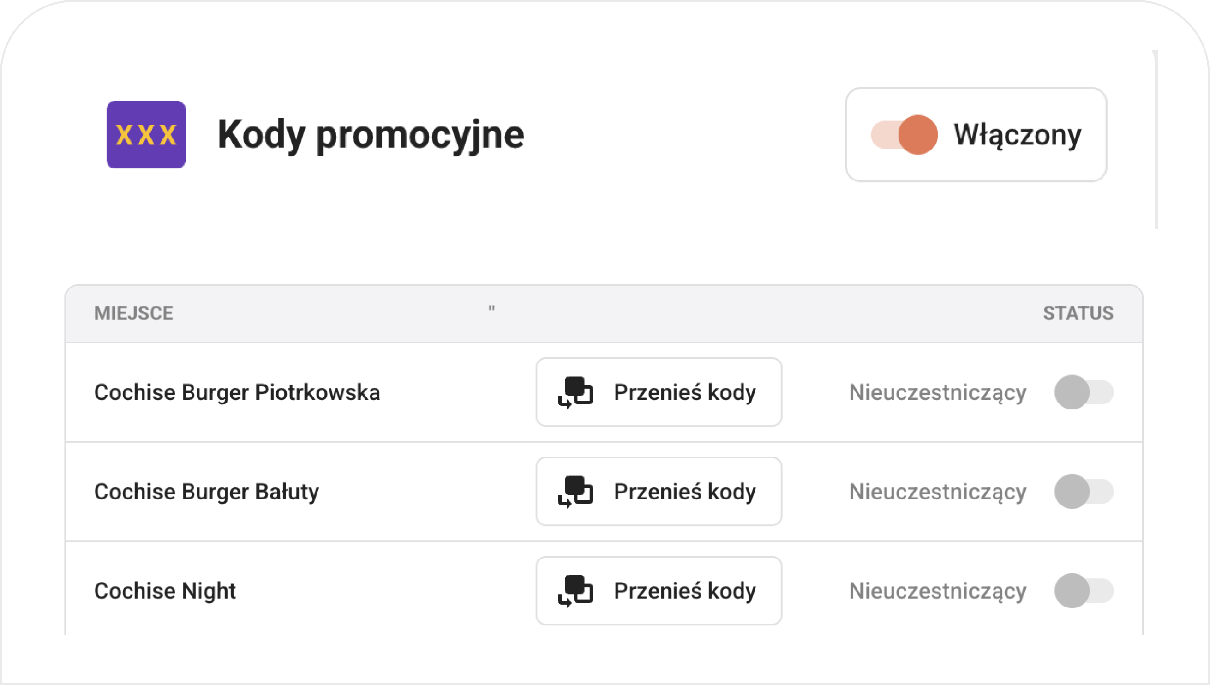Click the transfer icon in the Cochise Burger Piotrkowska row
The image size is (1210, 685).
tap(575, 392)
